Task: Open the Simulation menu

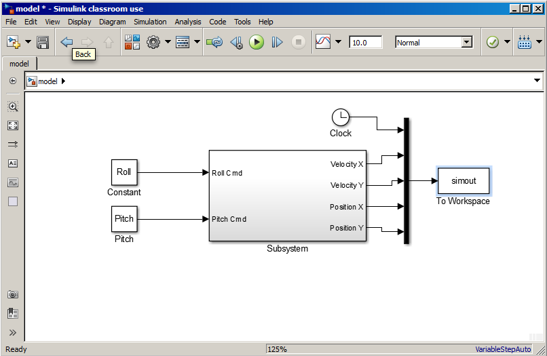Action: point(150,22)
